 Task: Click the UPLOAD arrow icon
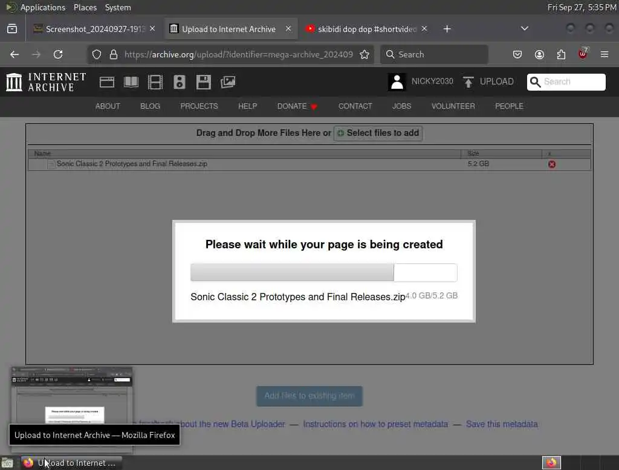click(468, 82)
